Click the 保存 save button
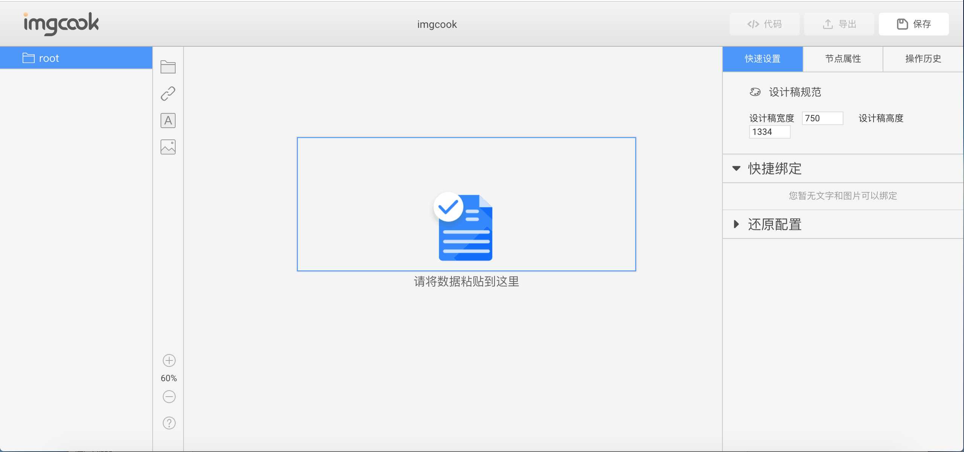This screenshot has width=964, height=452. [x=914, y=24]
